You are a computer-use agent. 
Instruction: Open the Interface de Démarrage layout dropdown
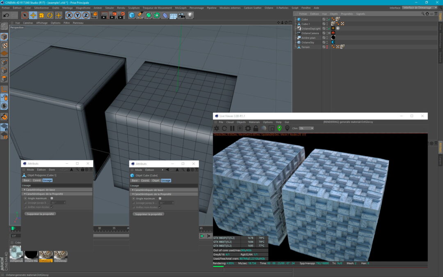pyautogui.click(x=418, y=7)
